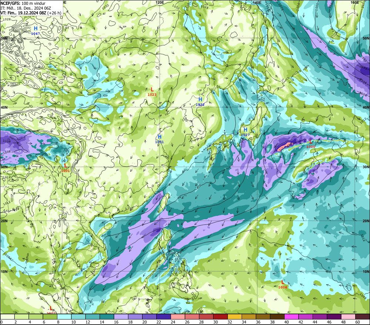Pick the 0–2 pale yellow legend swatch
The image size is (370, 325).
tap(7, 316)
